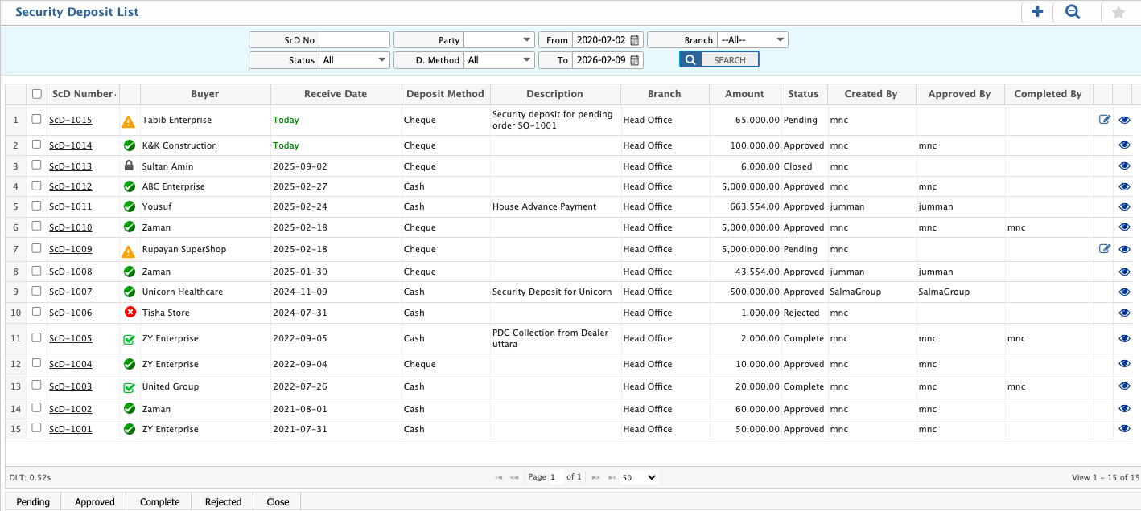
Task: Open calendar picker for To date
Action: tap(635, 60)
